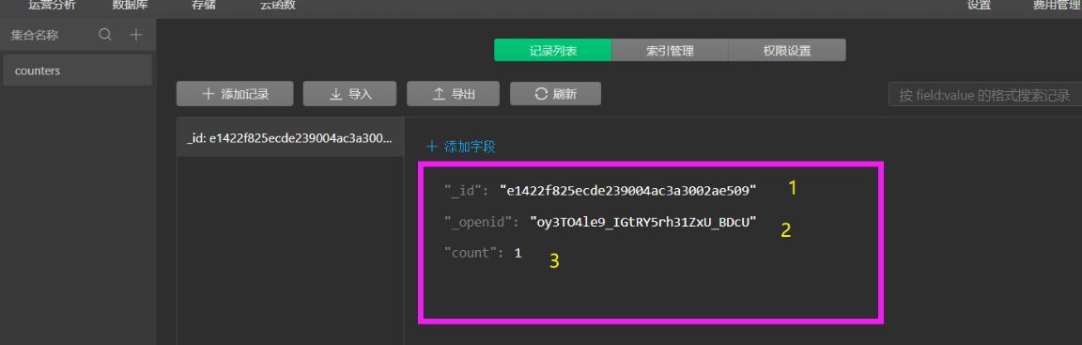The height and width of the screenshot is (345, 1082).
Task: Click the 集合名称 header label
Action: click(x=35, y=35)
